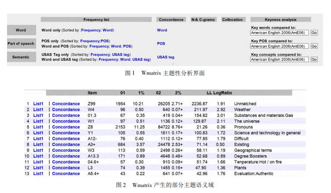Click the Degree:Boosters label
Screen dimensions: 331x193
point(250,156)
